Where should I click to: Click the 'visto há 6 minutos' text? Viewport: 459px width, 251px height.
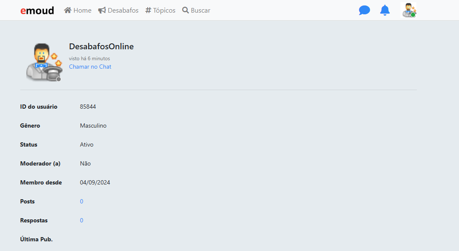click(x=89, y=59)
